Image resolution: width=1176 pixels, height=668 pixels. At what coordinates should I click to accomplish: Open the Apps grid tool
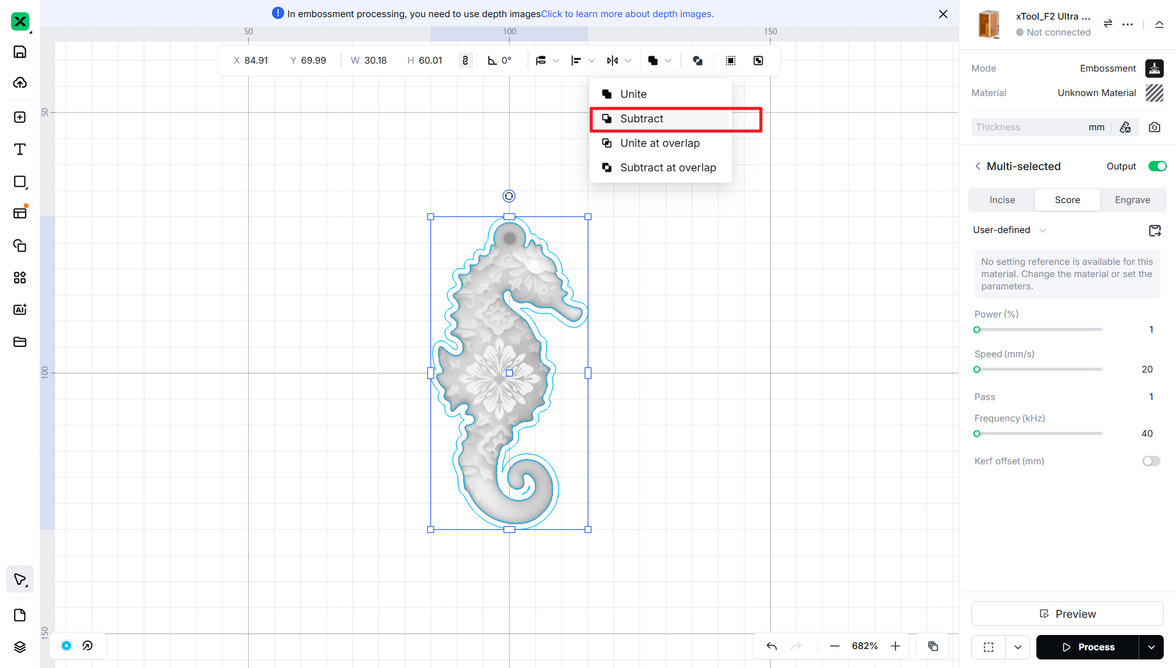tap(20, 278)
